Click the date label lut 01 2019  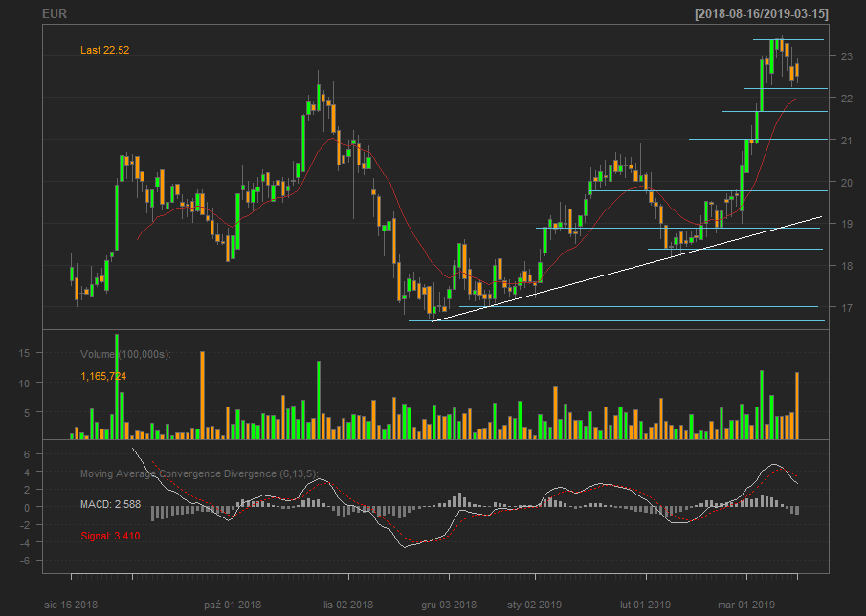(645, 605)
